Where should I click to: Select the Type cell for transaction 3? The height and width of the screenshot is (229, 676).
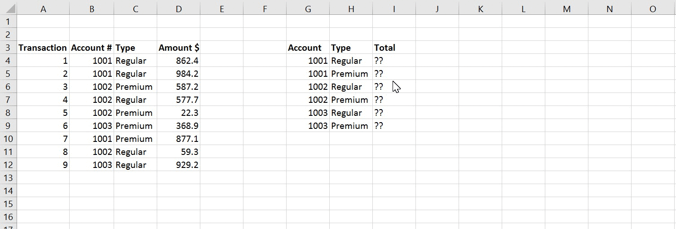coord(135,87)
